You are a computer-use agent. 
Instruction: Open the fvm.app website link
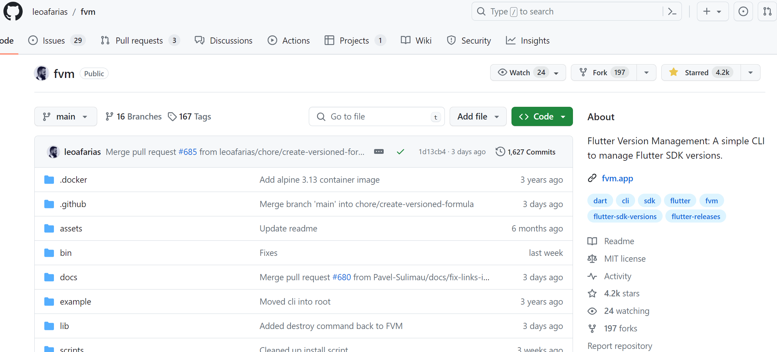pyautogui.click(x=617, y=178)
